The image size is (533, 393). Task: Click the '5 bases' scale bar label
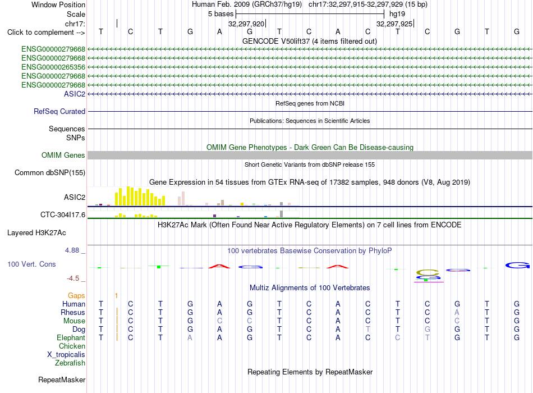click(221, 14)
